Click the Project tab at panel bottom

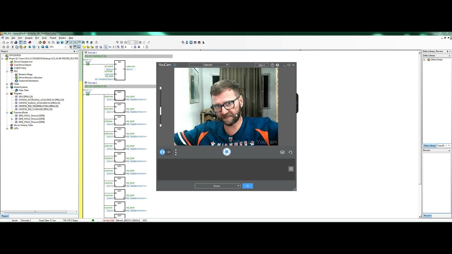coord(5,216)
